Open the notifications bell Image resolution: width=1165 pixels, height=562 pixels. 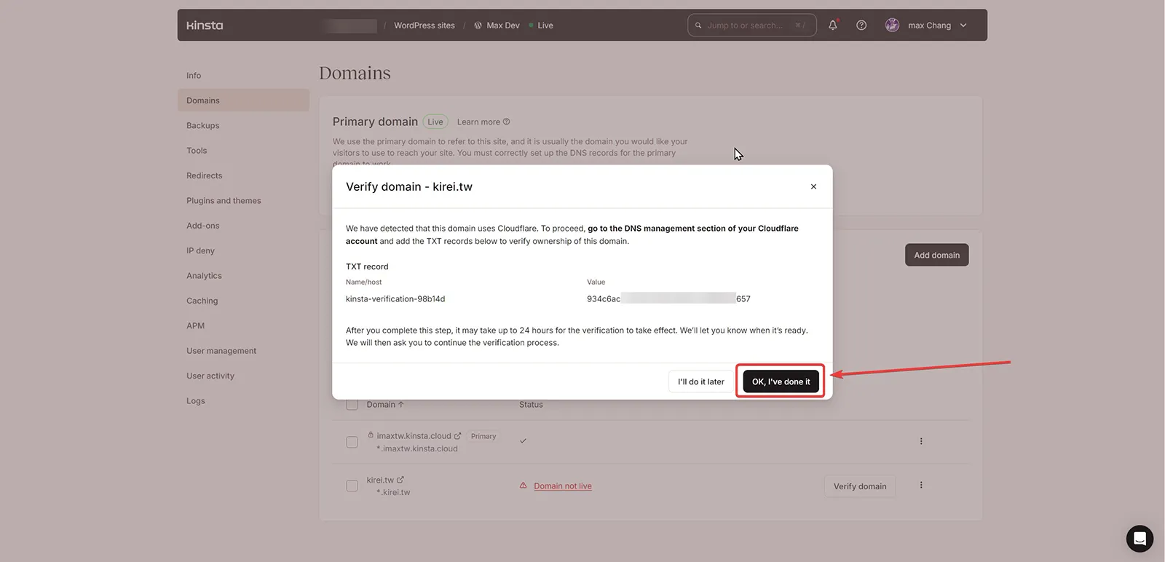click(833, 25)
